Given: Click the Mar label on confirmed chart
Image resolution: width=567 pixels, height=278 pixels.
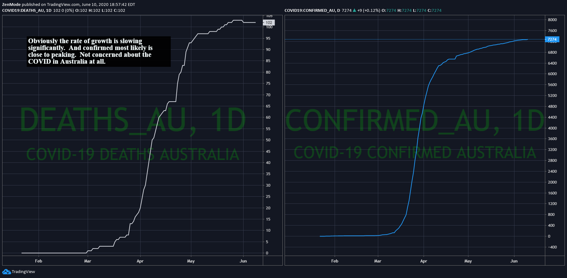Looking at the screenshot, I should tap(378, 261).
